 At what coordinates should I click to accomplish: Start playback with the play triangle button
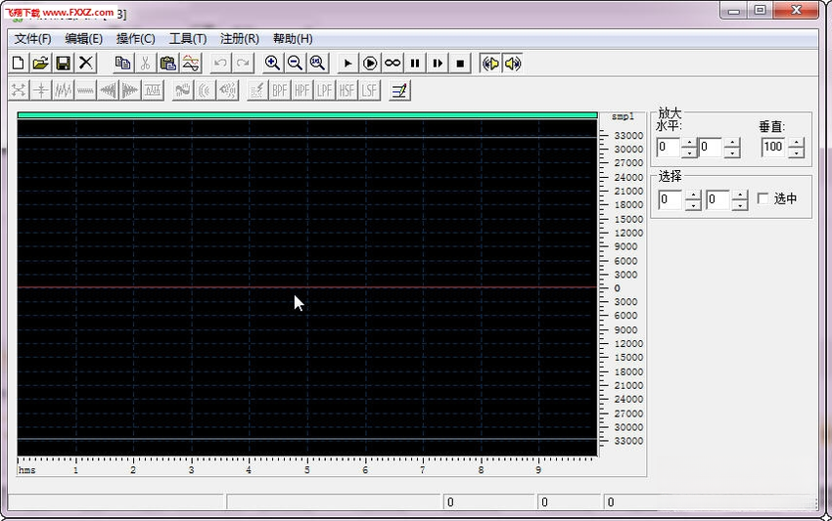click(347, 64)
